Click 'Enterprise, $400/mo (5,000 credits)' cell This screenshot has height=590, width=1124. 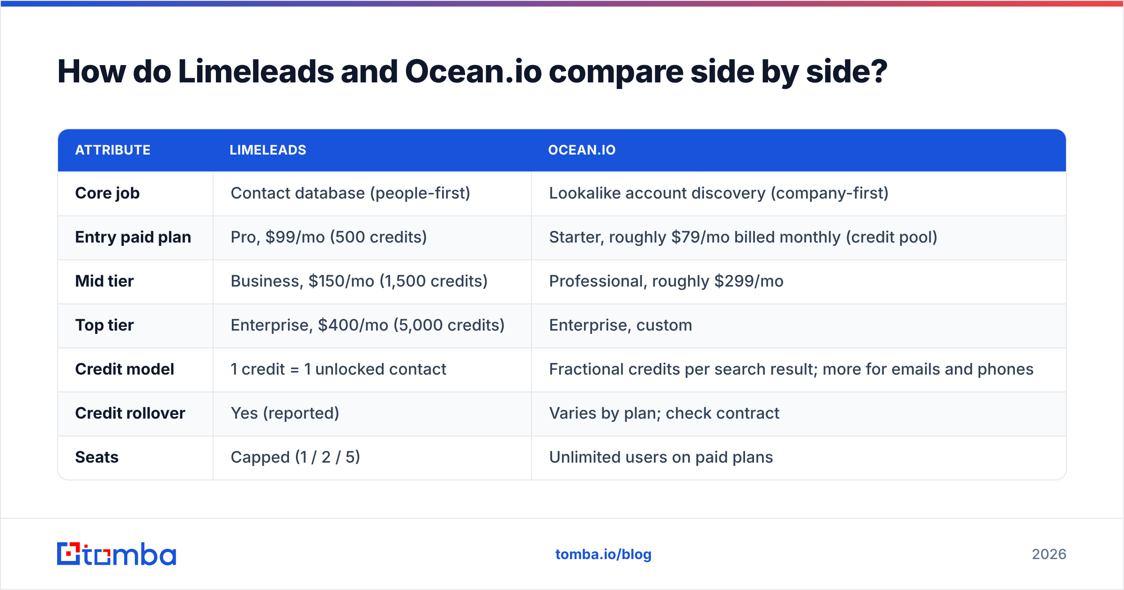coord(368,325)
